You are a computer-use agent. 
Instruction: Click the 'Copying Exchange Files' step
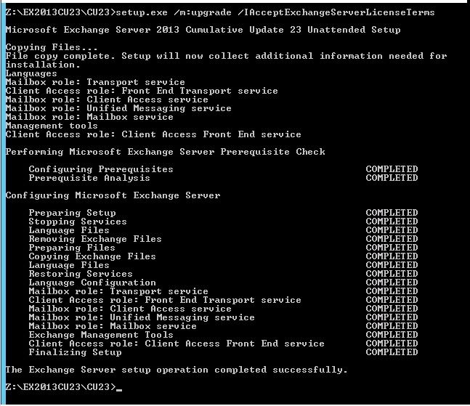point(92,256)
